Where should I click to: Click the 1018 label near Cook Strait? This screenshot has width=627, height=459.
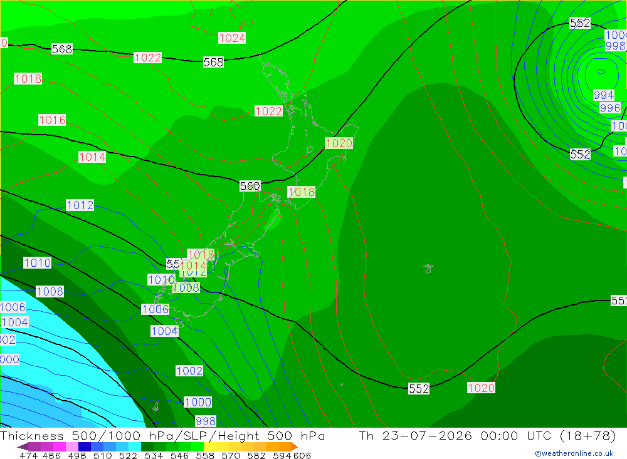302,192
